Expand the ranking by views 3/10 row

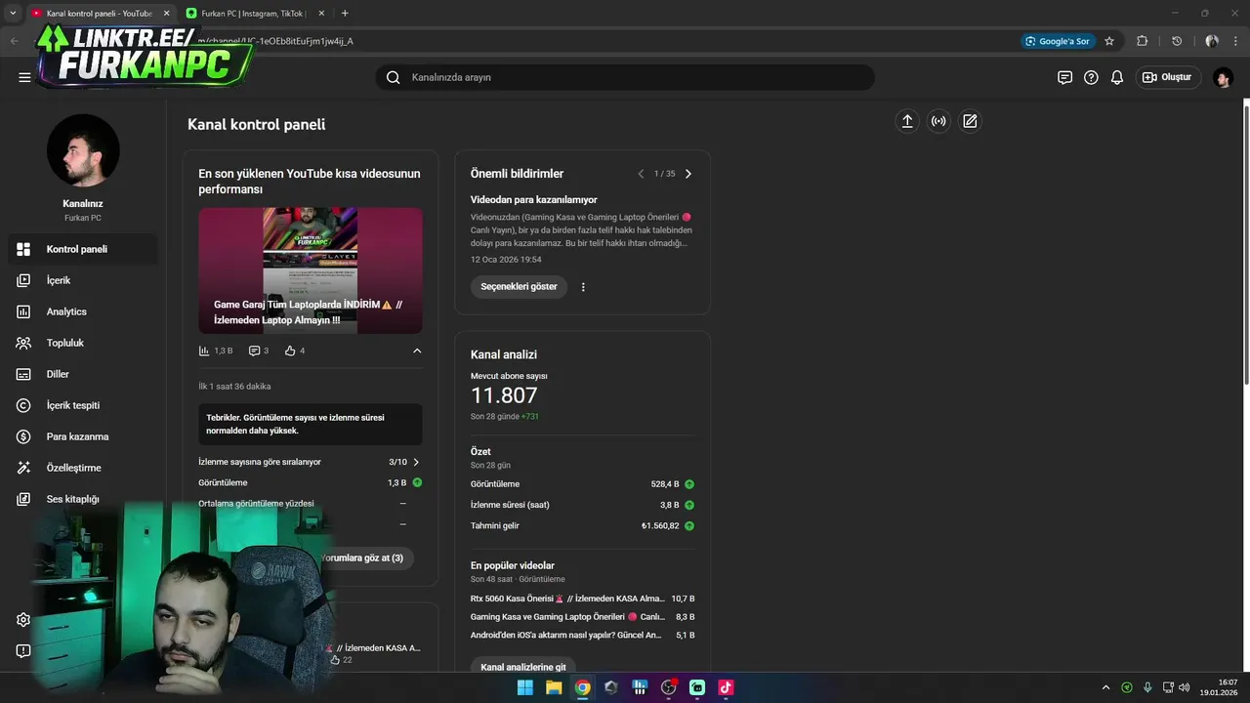(x=310, y=462)
